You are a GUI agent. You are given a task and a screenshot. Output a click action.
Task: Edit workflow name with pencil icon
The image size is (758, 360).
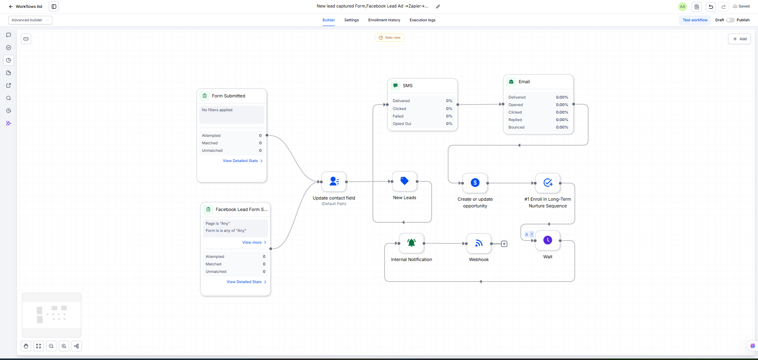(x=438, y=6)
